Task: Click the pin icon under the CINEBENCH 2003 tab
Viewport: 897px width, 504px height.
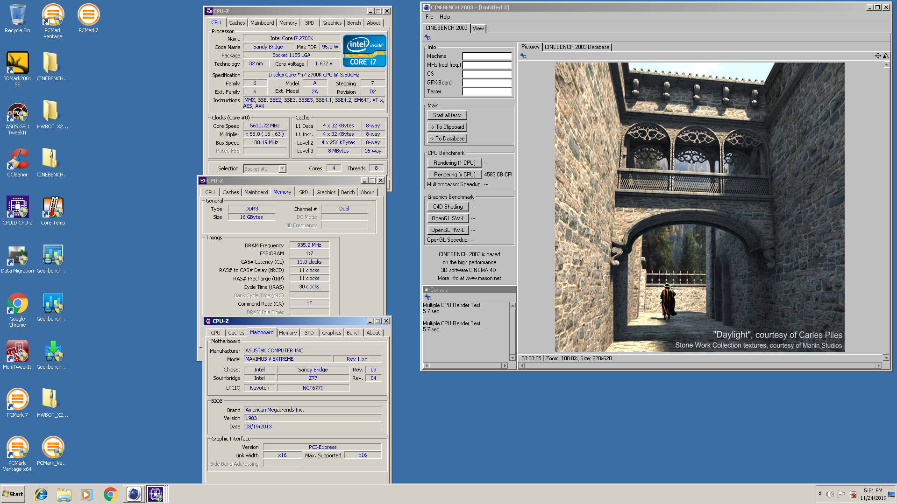Action: point(427,37)
